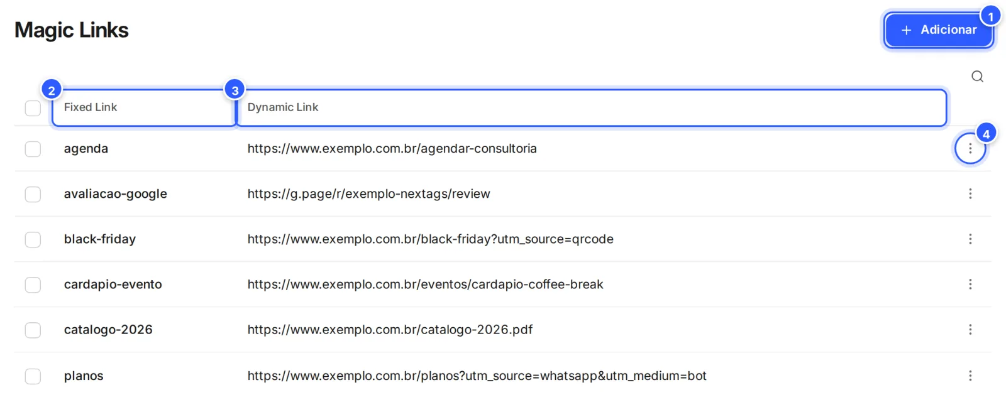This screenshot has height=412, width=1006.
Task: Check the catalogo-2026 row checkbox
Action: coord(33,330)
